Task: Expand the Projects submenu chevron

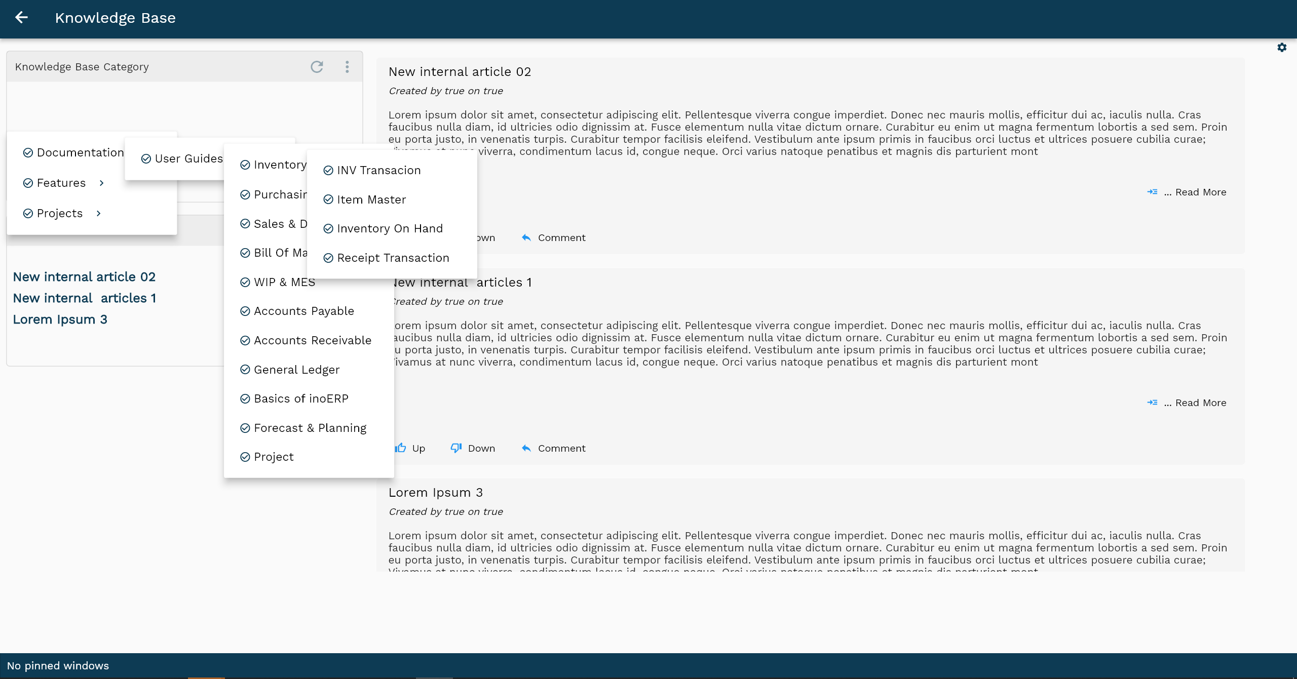Action: point(99,214)
